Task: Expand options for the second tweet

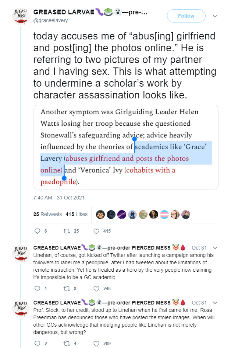Action: (215, 248)
